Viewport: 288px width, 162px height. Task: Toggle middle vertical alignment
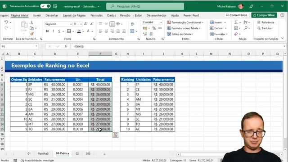click(106, 24)
